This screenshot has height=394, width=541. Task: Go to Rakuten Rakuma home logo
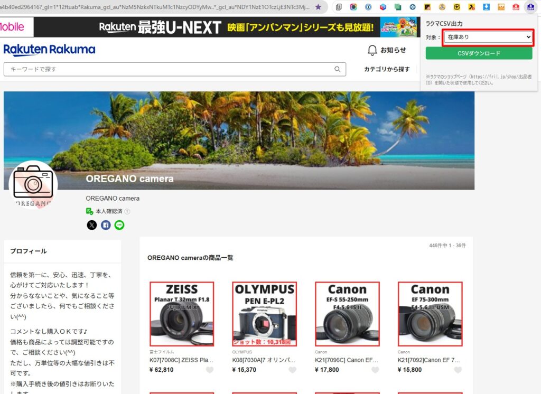(49, 50)
